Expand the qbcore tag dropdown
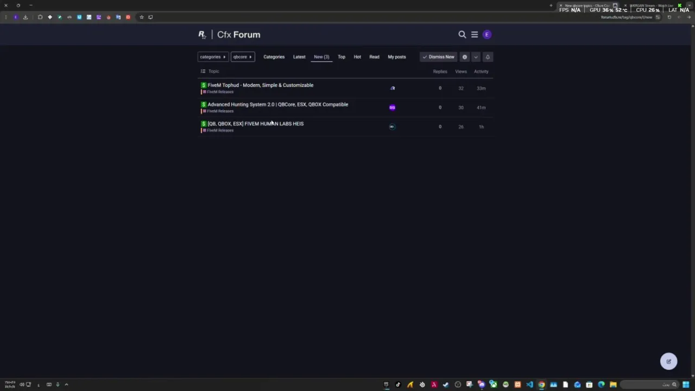The image size is (695, 391). (243, 57)
